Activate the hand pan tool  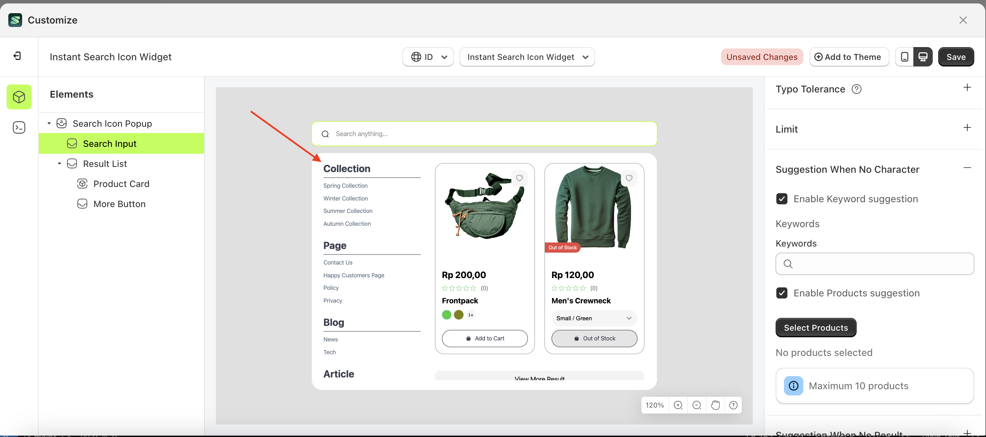coord(715,405)
